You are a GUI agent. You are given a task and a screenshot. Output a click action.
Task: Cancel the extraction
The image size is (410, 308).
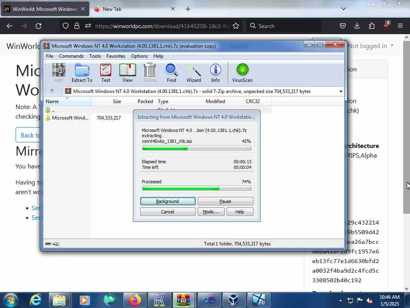point(168,212)
